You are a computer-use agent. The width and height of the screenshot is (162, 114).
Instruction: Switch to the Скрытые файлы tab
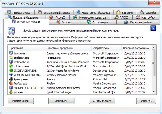[138, 22]
